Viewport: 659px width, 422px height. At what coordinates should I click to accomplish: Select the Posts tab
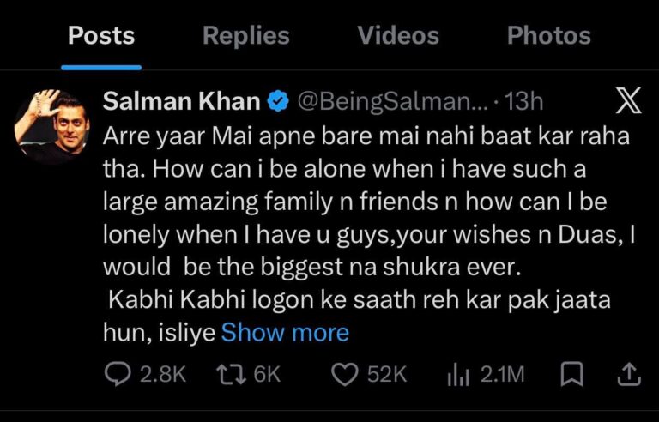point(101,35)
